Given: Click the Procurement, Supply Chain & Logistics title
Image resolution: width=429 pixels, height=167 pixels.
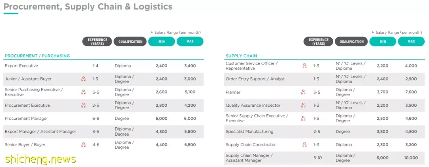Looking at the screenshot, I should 88,6.
